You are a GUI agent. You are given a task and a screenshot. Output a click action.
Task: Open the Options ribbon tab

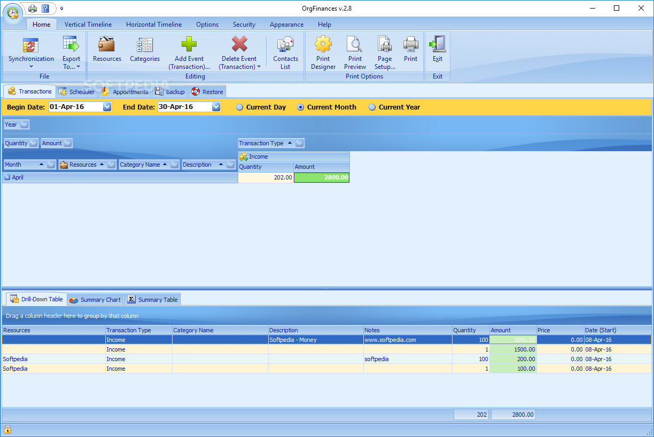tap(207, 25)
